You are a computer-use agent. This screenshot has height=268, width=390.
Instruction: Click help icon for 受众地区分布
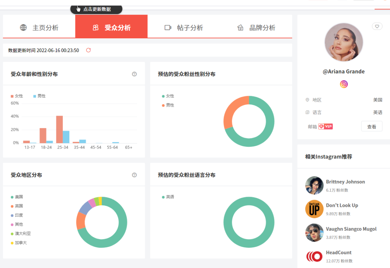pos(134,175)
